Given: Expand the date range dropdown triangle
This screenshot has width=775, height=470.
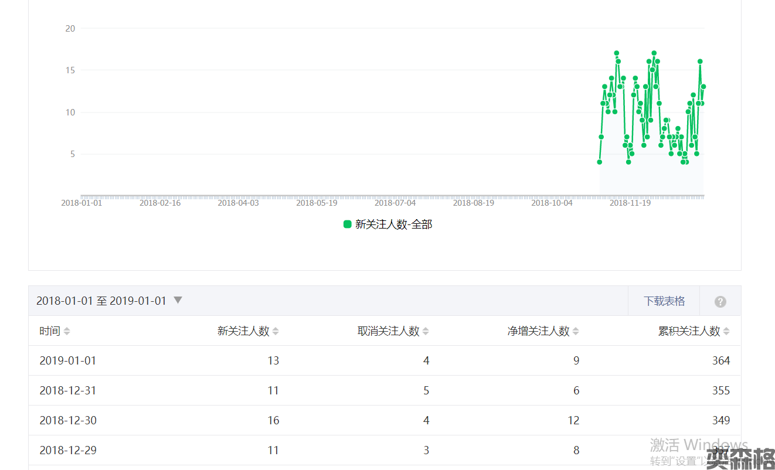Looking at the screenshot, I should 178,300.
